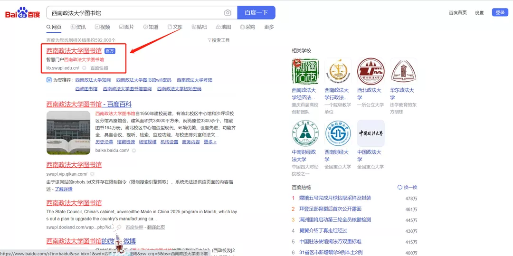Expand the 更多 tab menu
513x256 pixels.
pyautogui.click(x=269, y=27)
